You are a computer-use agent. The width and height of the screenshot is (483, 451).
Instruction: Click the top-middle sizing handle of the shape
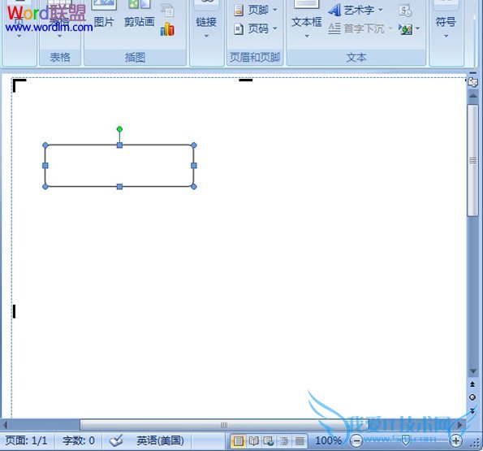[119, 145]
